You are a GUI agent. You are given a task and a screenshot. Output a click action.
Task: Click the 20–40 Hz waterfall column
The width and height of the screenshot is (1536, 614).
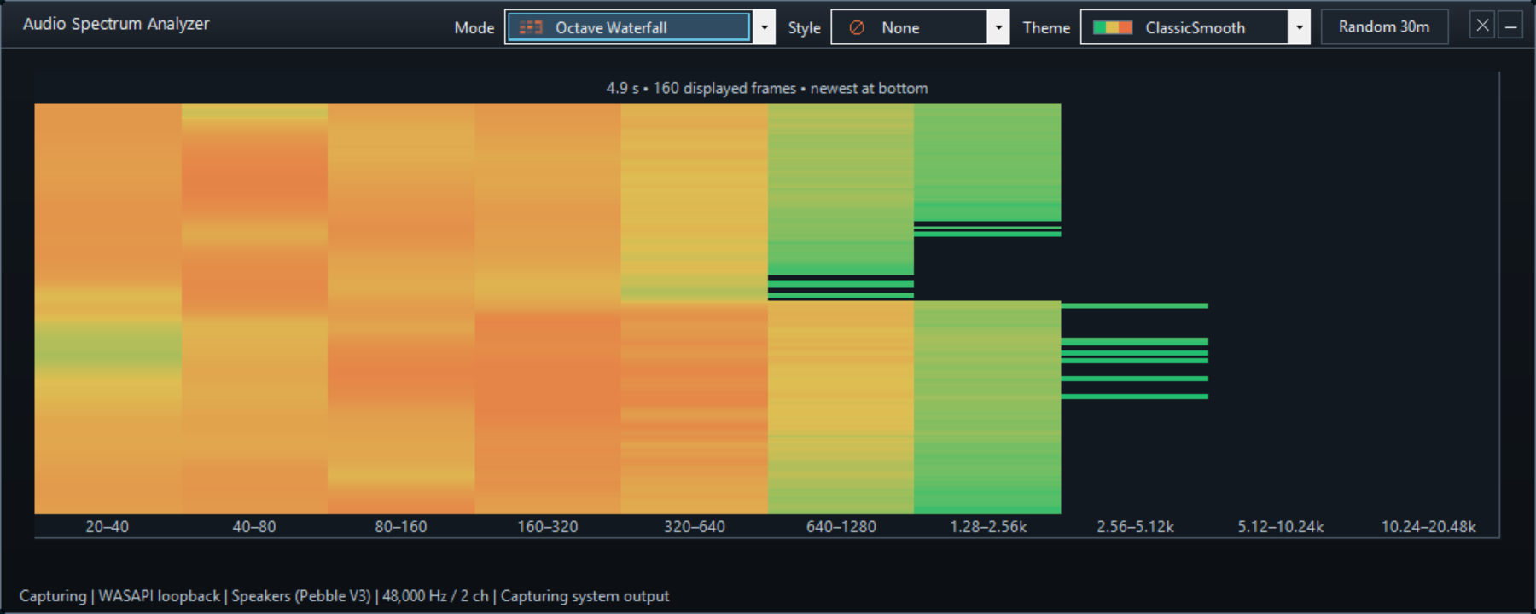tap(108, 309)
